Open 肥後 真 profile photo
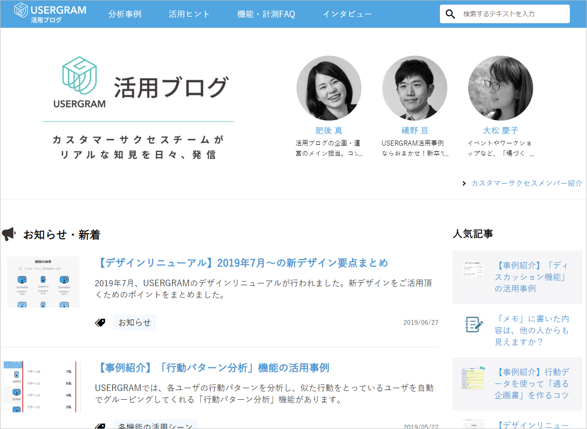 coord(329,88)
